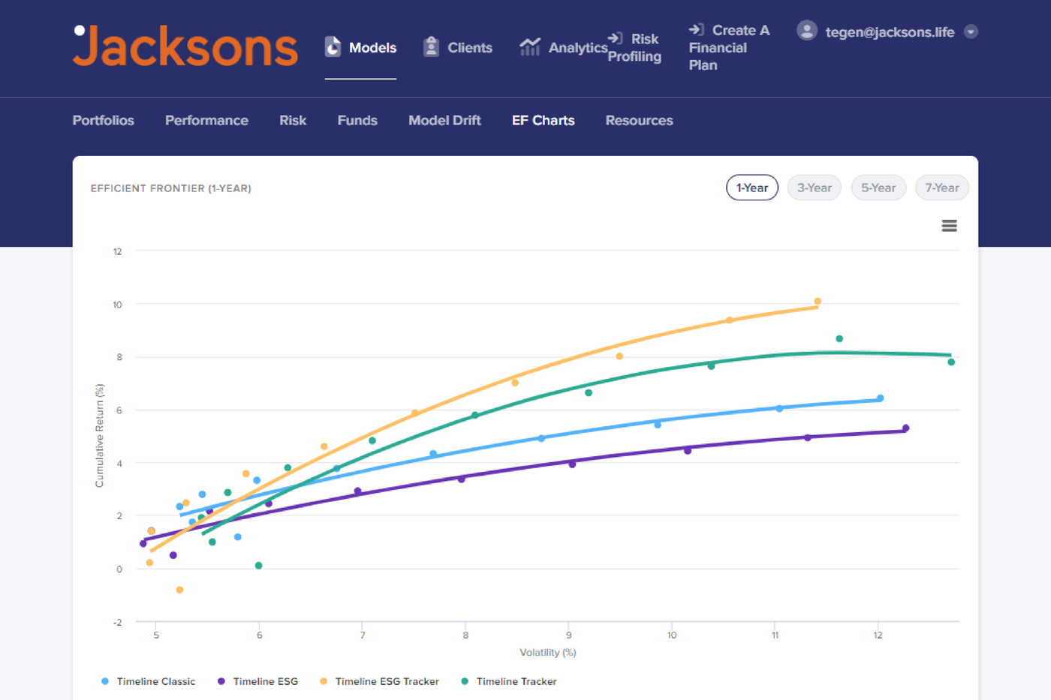1051x700 pixels.
Task: Click the Risk Profiling arrow icon
Action: pyautogui.click(x=615, y=38)
